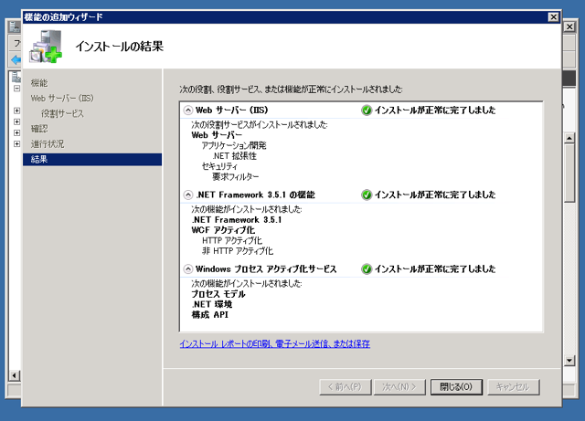The height and width of the screenshot is (421, 585).
Task: Click the < 前へ(P) button
Action: [x=346, y=386]
